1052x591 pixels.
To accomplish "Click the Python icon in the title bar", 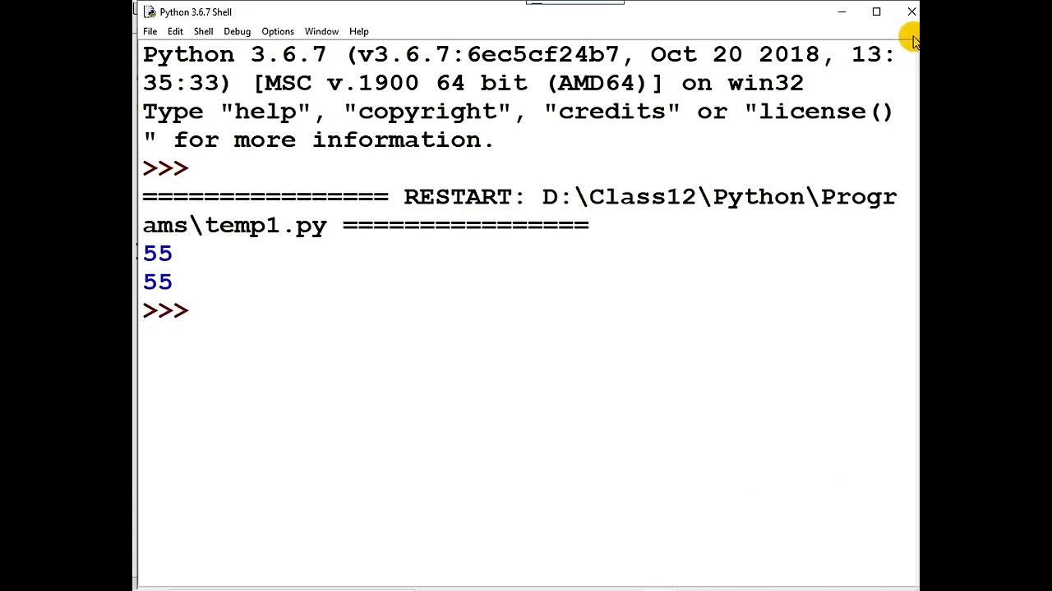I will [x=150, y=11].
